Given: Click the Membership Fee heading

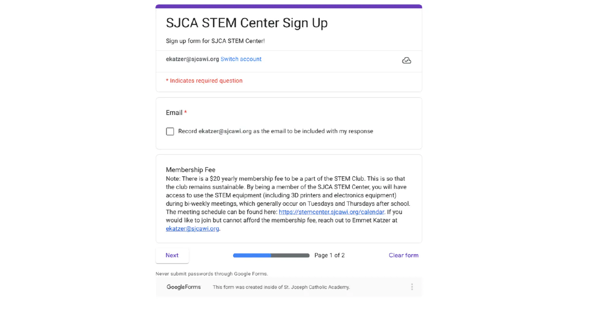Looking at the screenshot, I should pyautogui.click(x=190, y=170).
